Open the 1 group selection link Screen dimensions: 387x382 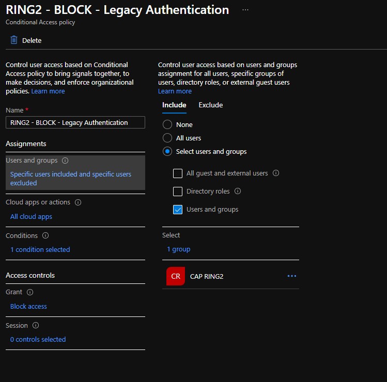click(x=178, y=249)
